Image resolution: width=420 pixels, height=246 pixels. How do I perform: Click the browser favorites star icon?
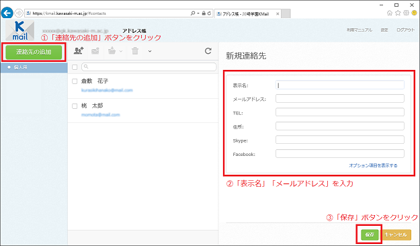398,13
